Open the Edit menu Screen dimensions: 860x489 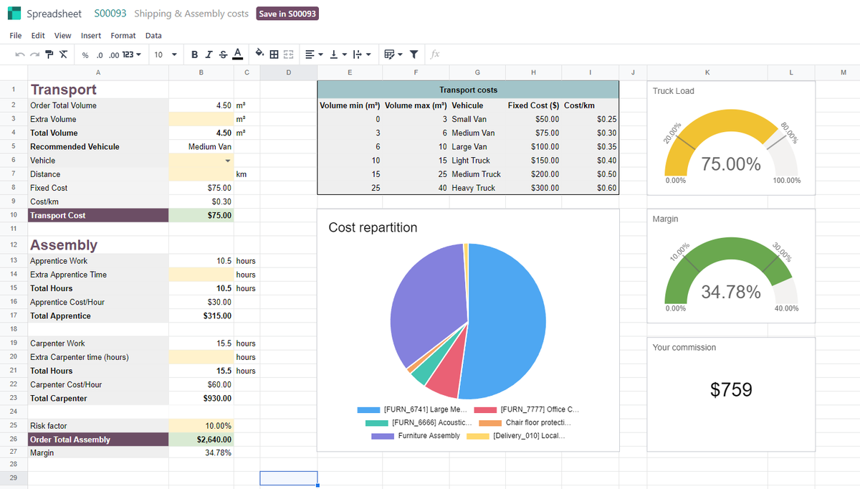coord(38,35)
